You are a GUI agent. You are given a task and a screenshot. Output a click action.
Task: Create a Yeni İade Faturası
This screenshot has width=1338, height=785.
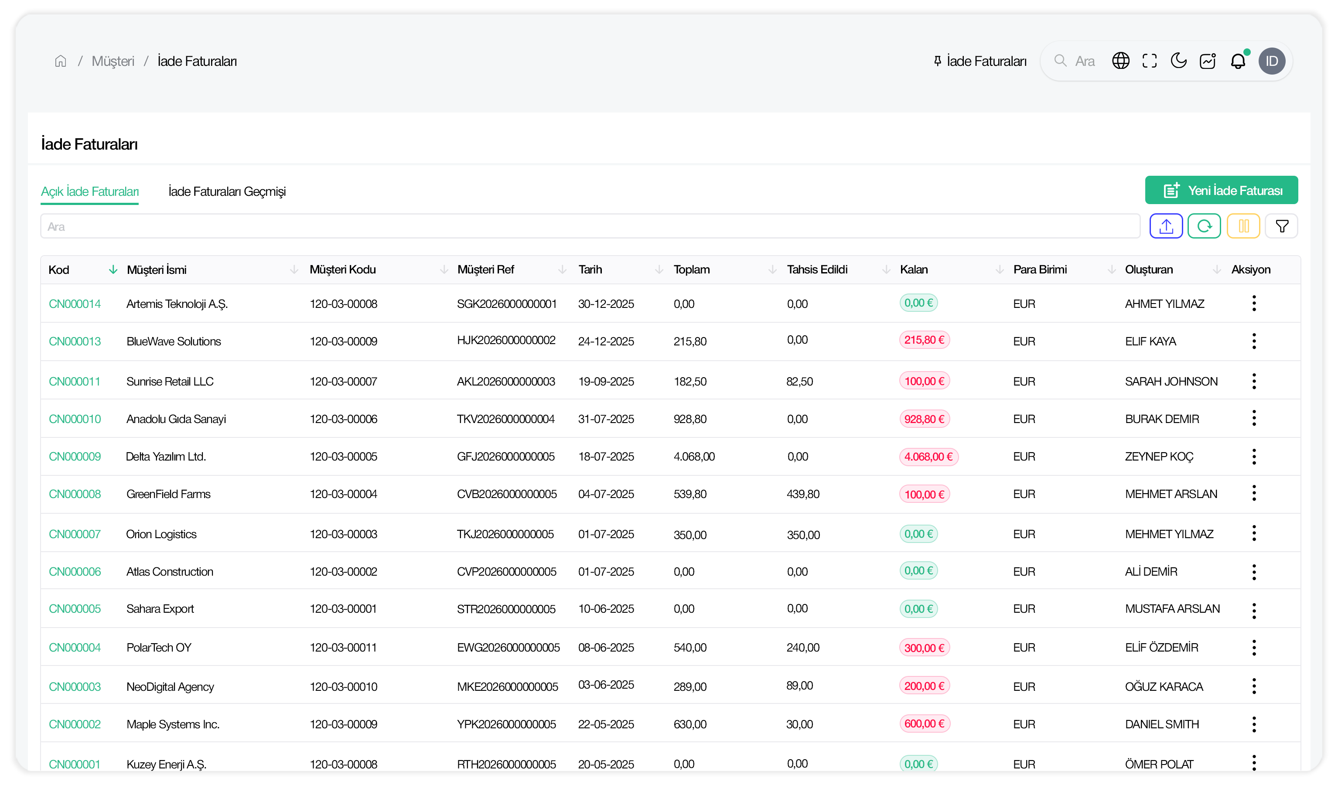pos(1221,190)
